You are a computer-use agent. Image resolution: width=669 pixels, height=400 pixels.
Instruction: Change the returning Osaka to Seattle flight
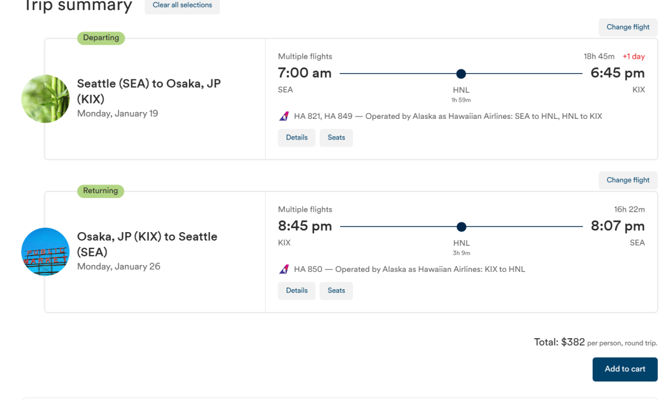pos(627,180)
